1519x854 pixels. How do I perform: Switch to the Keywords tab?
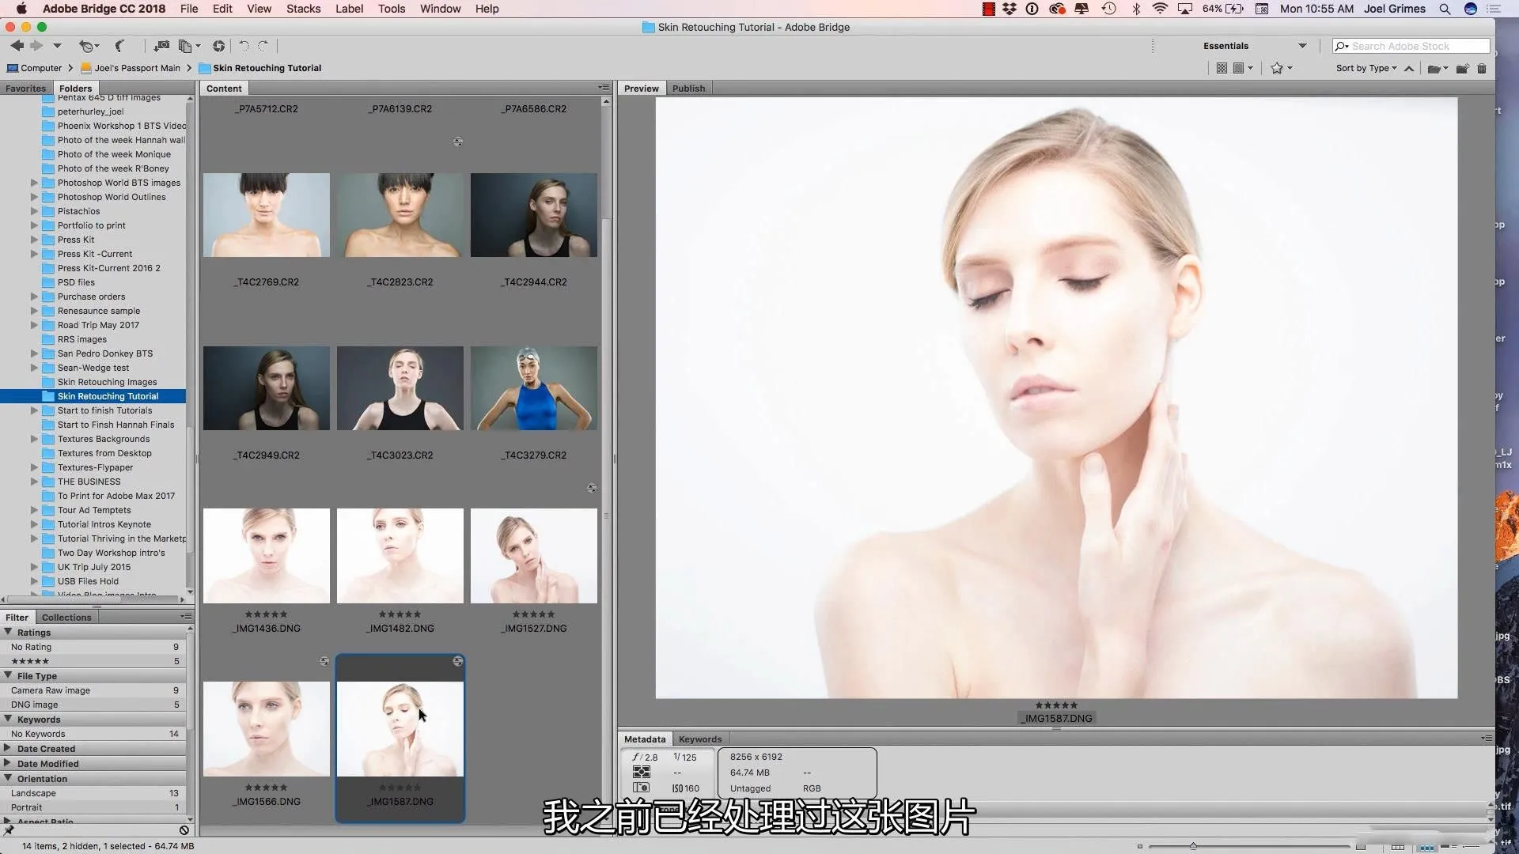[699, 739]
